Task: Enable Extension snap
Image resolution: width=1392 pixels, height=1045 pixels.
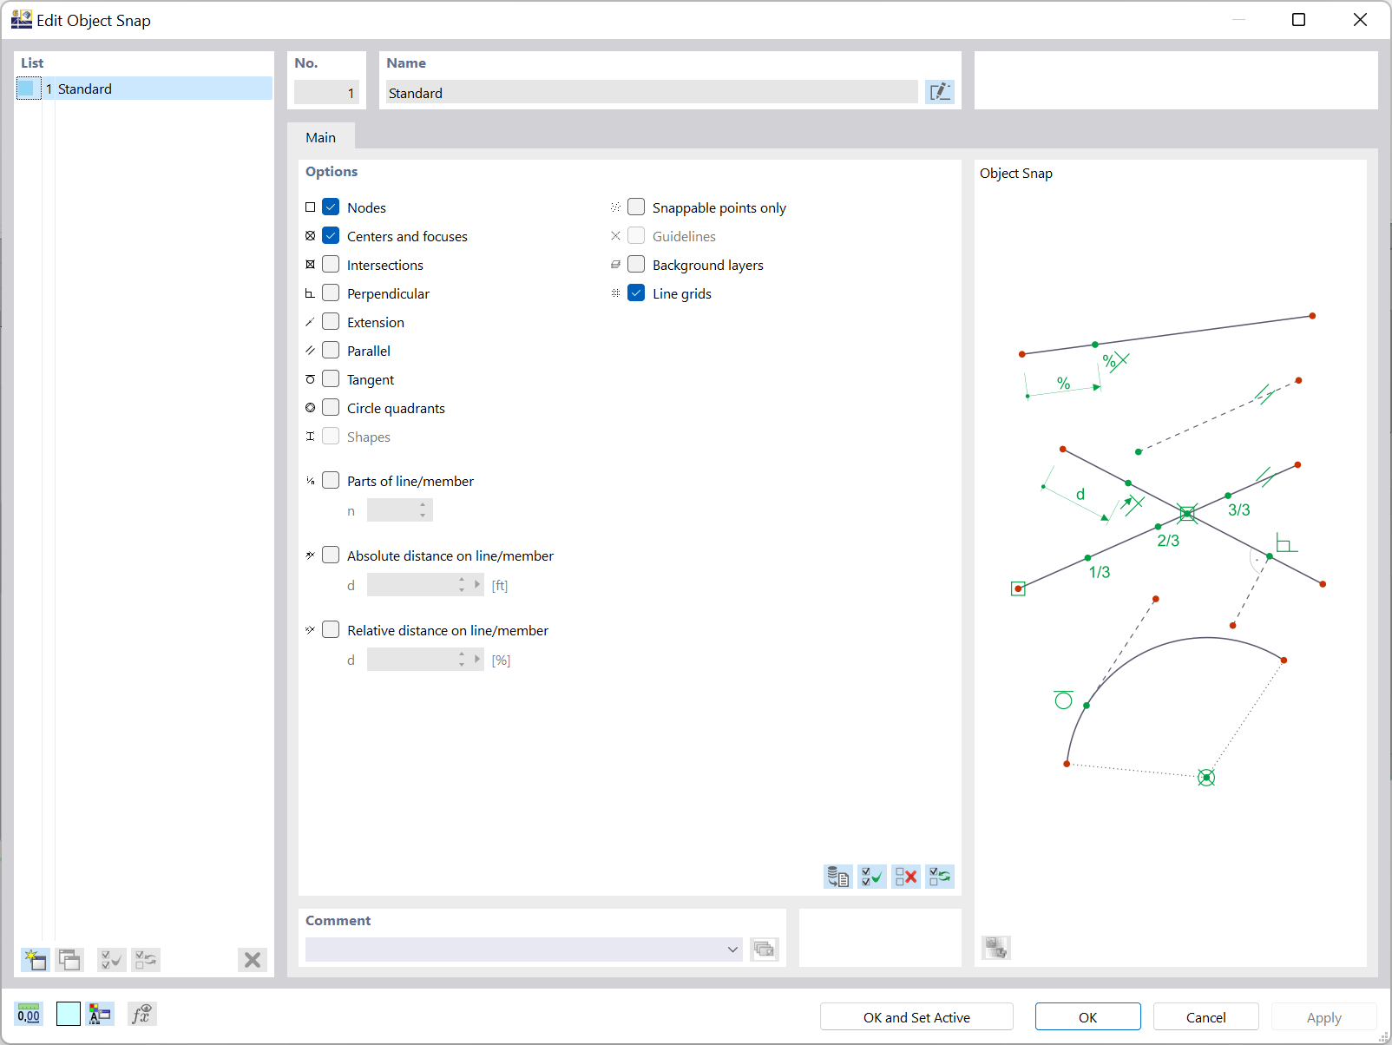Action: [331, 322]
